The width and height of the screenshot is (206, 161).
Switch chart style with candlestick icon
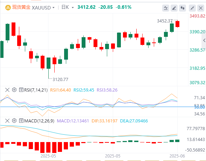click(183, 8)
